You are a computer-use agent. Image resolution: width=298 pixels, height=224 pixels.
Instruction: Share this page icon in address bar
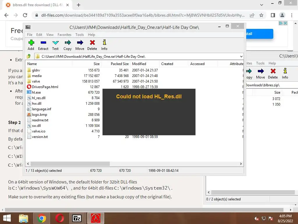pos(252,15)
